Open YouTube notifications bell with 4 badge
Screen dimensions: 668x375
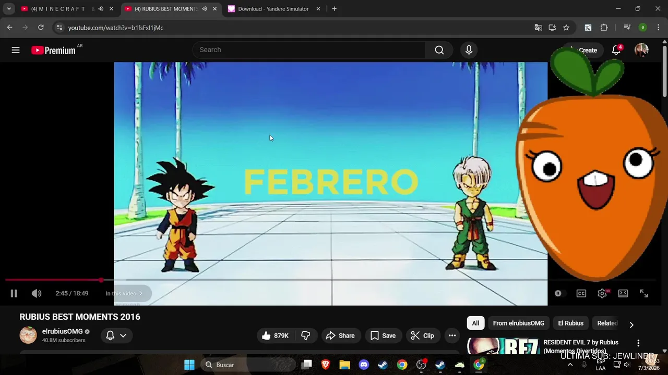point(616,50)
